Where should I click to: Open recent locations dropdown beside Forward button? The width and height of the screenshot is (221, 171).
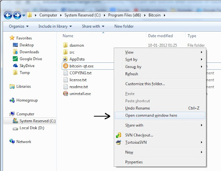point(24,15)
